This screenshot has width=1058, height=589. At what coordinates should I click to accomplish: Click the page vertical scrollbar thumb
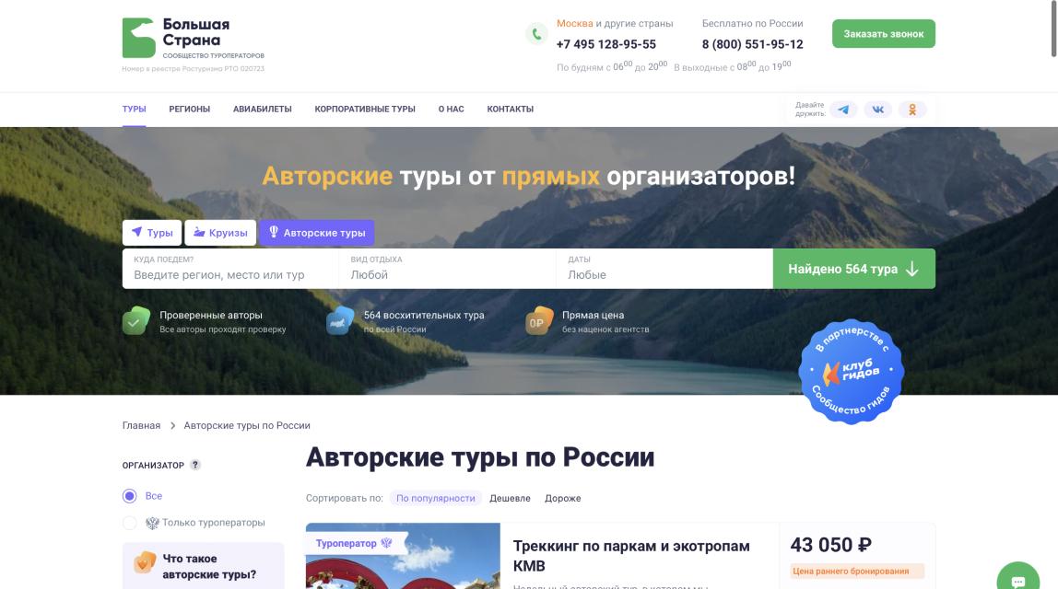(1054, 29)
